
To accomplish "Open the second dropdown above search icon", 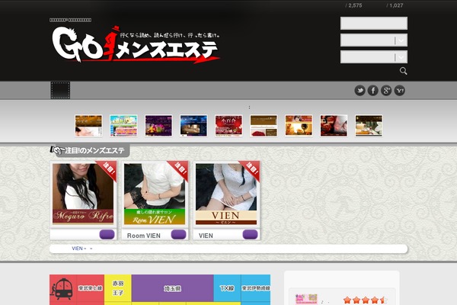I will tap(374, 57).
